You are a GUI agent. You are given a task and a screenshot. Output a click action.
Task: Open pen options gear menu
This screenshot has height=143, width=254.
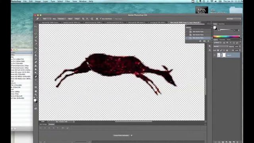(x=97, y=19)
